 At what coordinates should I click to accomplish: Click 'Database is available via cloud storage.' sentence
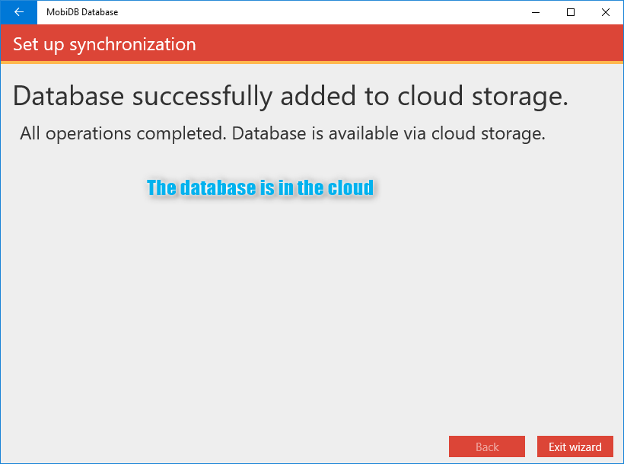coord(388,133)
